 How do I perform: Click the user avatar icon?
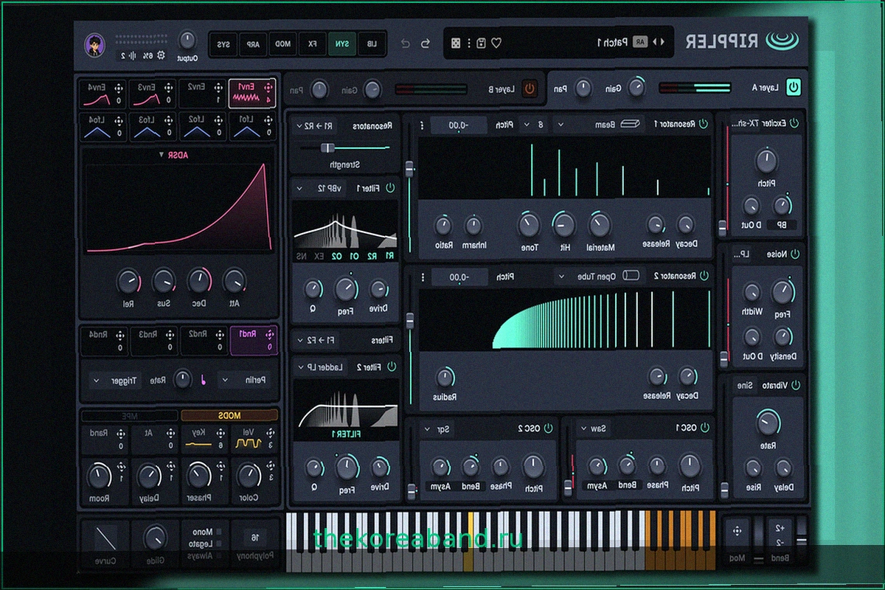94,44
